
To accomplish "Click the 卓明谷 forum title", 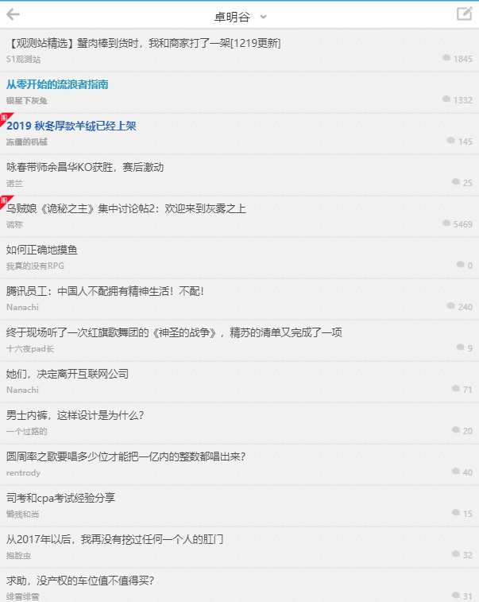I will click(232, 17).
